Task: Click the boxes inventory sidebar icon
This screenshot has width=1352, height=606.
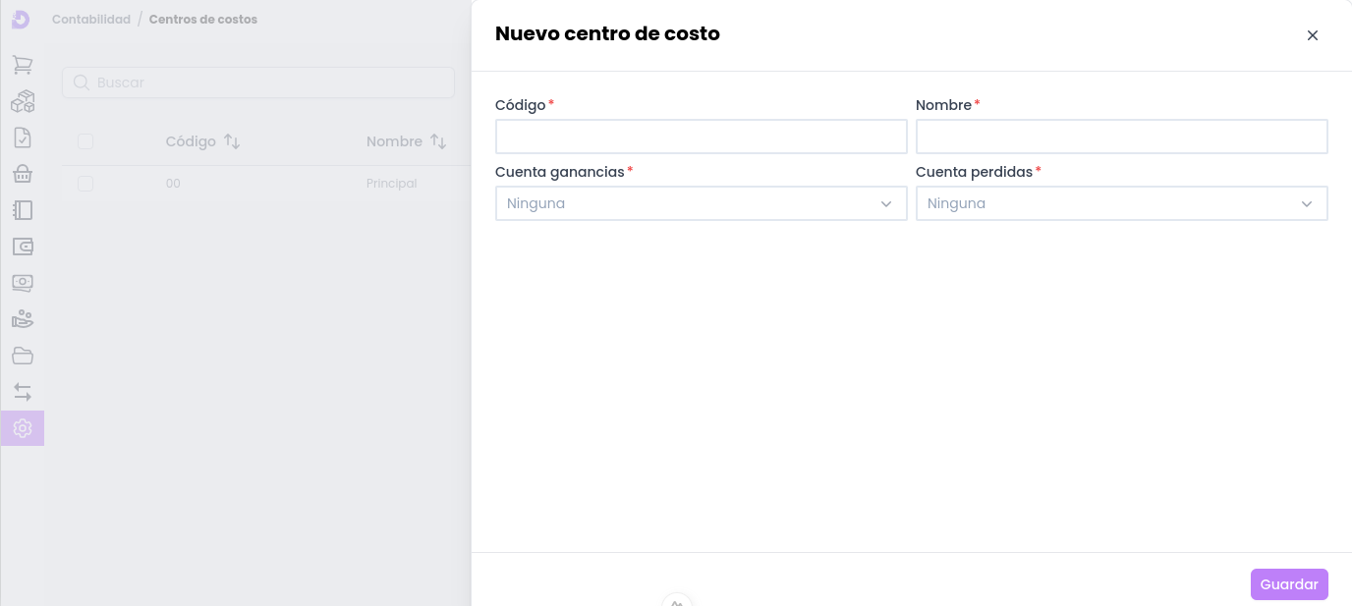Action: click(x=23, y=102)
